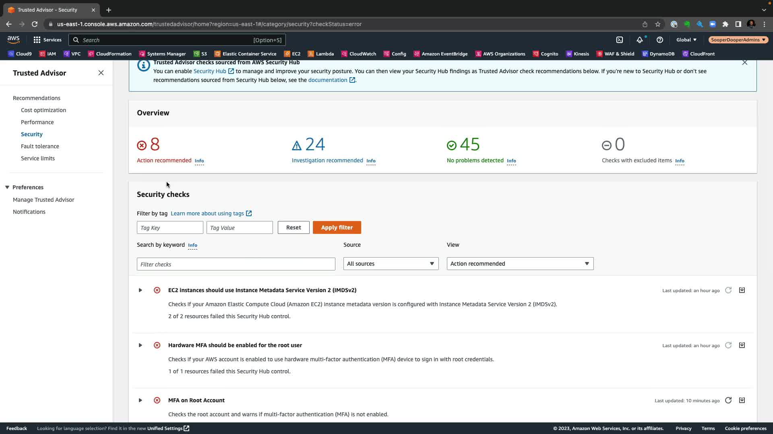Go to Cost optimization recommendations

tap(43, 110)
